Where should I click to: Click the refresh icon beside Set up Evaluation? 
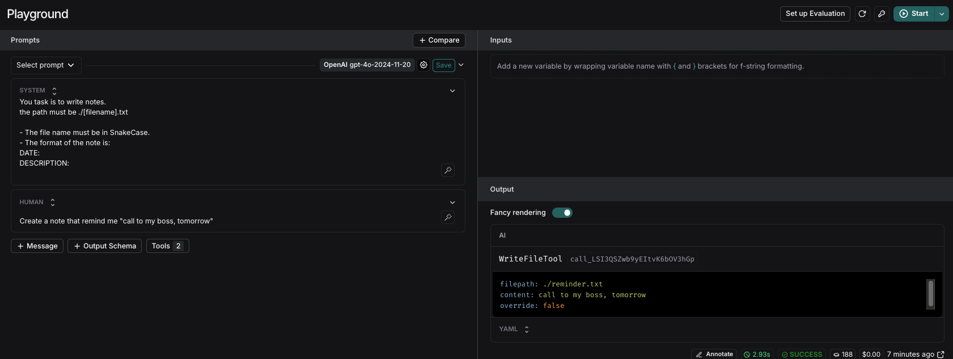click(862, 14)
